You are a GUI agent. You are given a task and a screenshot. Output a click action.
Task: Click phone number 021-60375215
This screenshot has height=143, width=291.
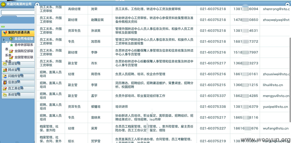pyautogui.click(x=213, y=85)
